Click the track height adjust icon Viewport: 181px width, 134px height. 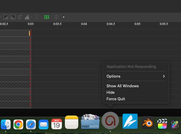click(57, 17)
